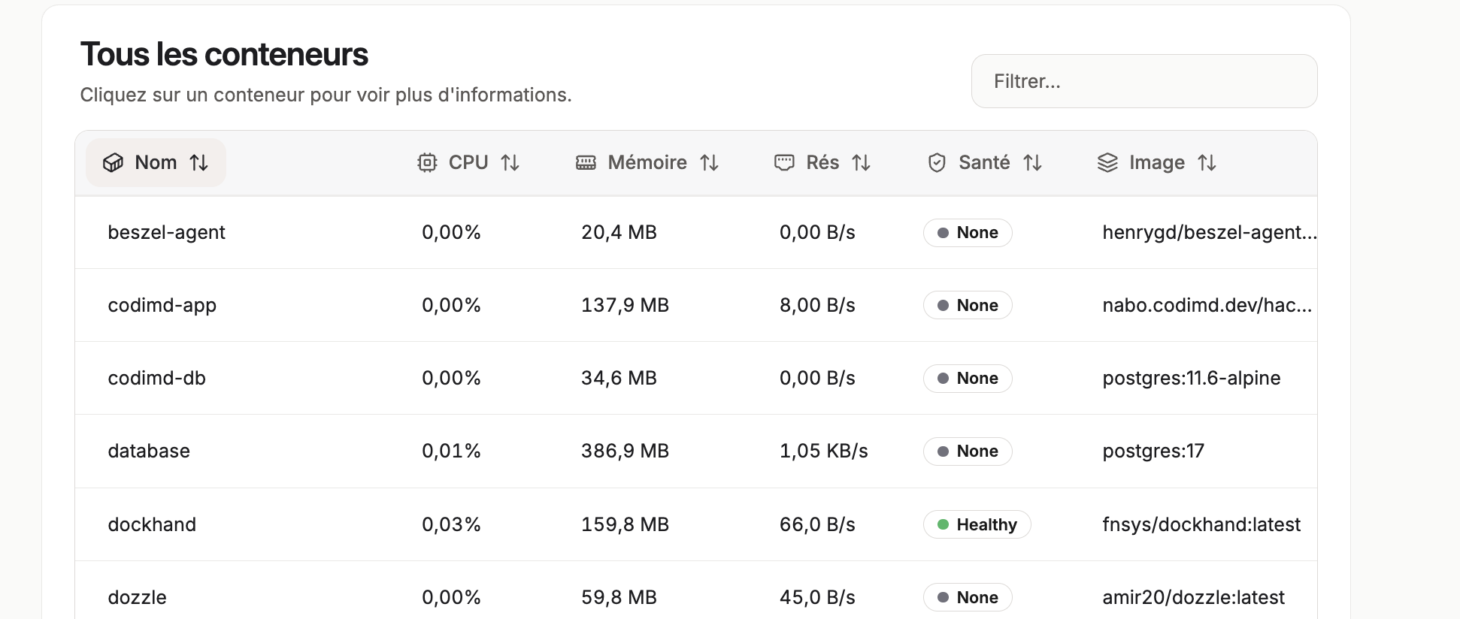This screenshot has height=619, width=1460.
Task: Sort the table by Santé header
Action: coord(984,162)
